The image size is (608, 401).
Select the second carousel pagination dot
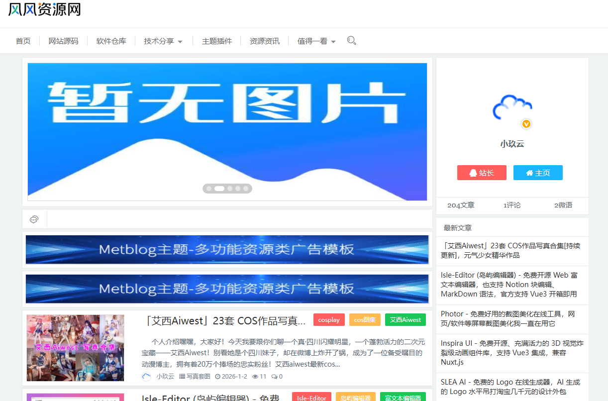[219, 189]
